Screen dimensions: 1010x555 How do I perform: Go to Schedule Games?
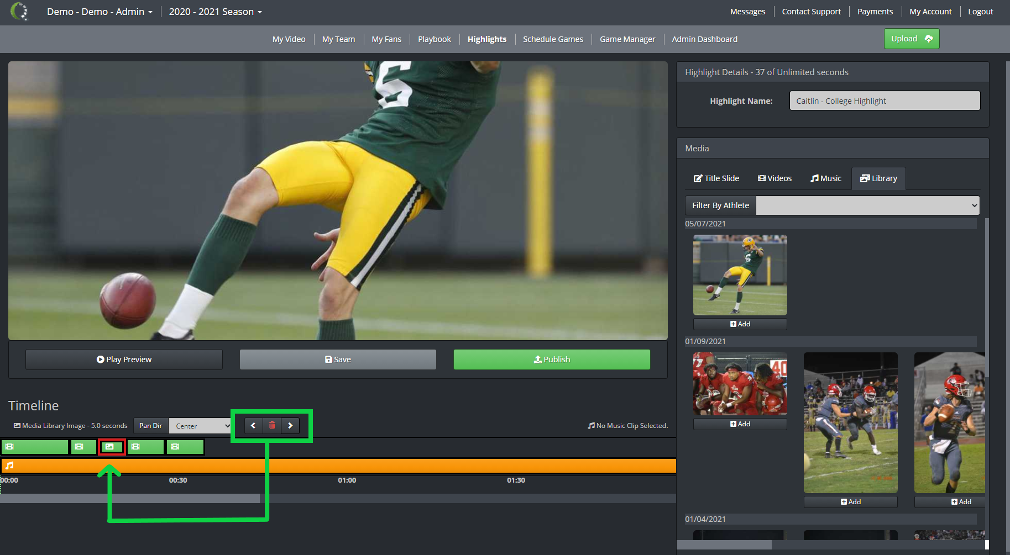click(553, 39)
